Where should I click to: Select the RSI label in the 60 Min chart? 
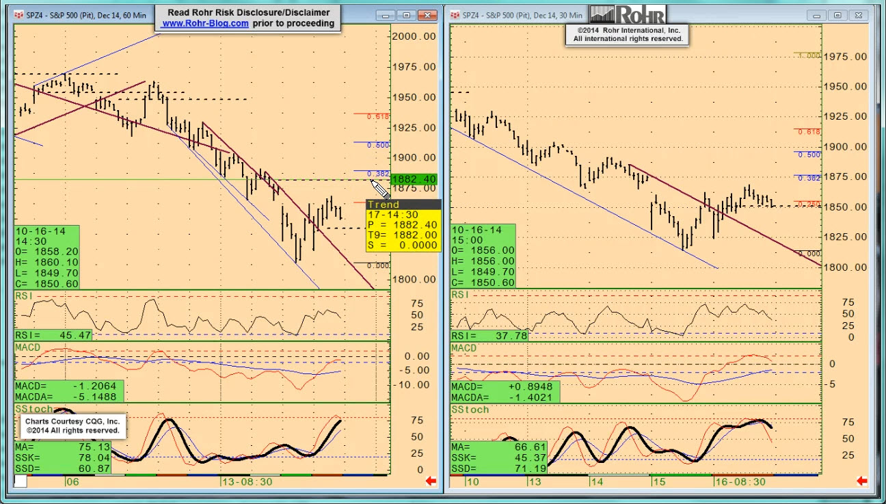point(25,295)
